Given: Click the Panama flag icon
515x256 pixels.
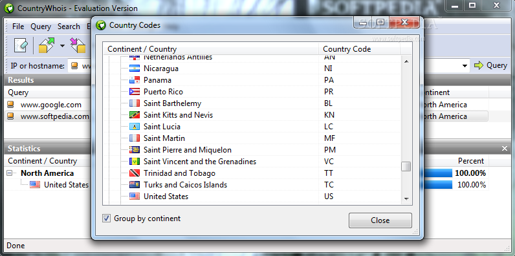Looking at the screenshot, I should 135,80.
